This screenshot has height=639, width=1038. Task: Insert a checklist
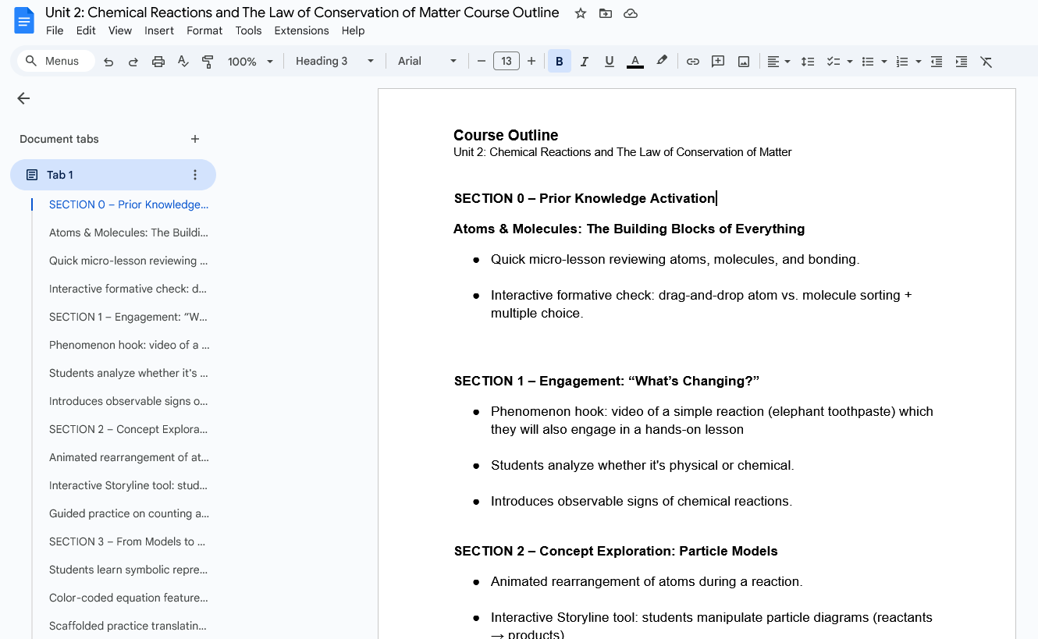click(x=834, y=62)
